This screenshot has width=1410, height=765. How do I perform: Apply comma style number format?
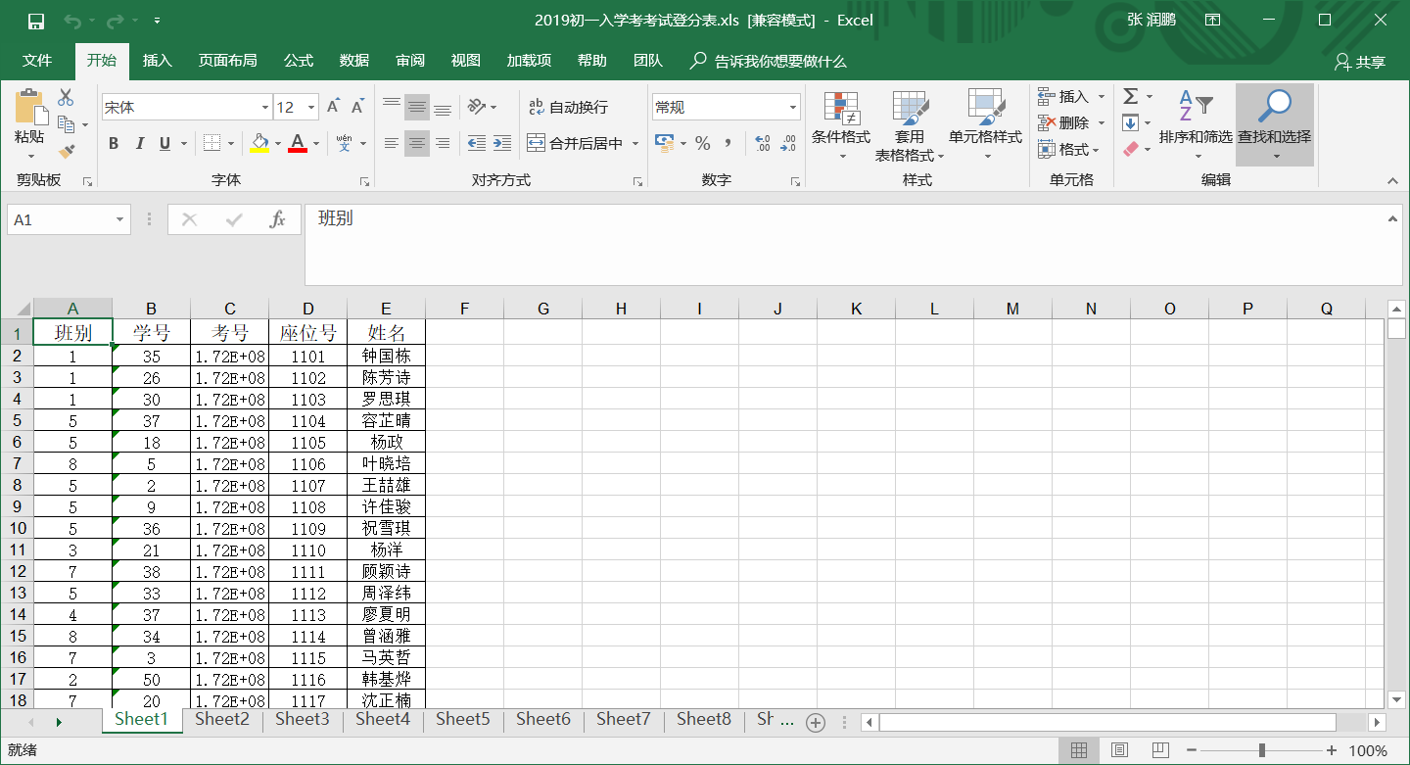point(728,143)
